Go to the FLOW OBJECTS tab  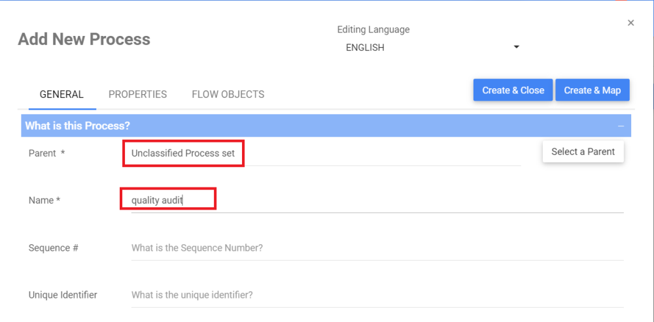(x=228, y=94)
